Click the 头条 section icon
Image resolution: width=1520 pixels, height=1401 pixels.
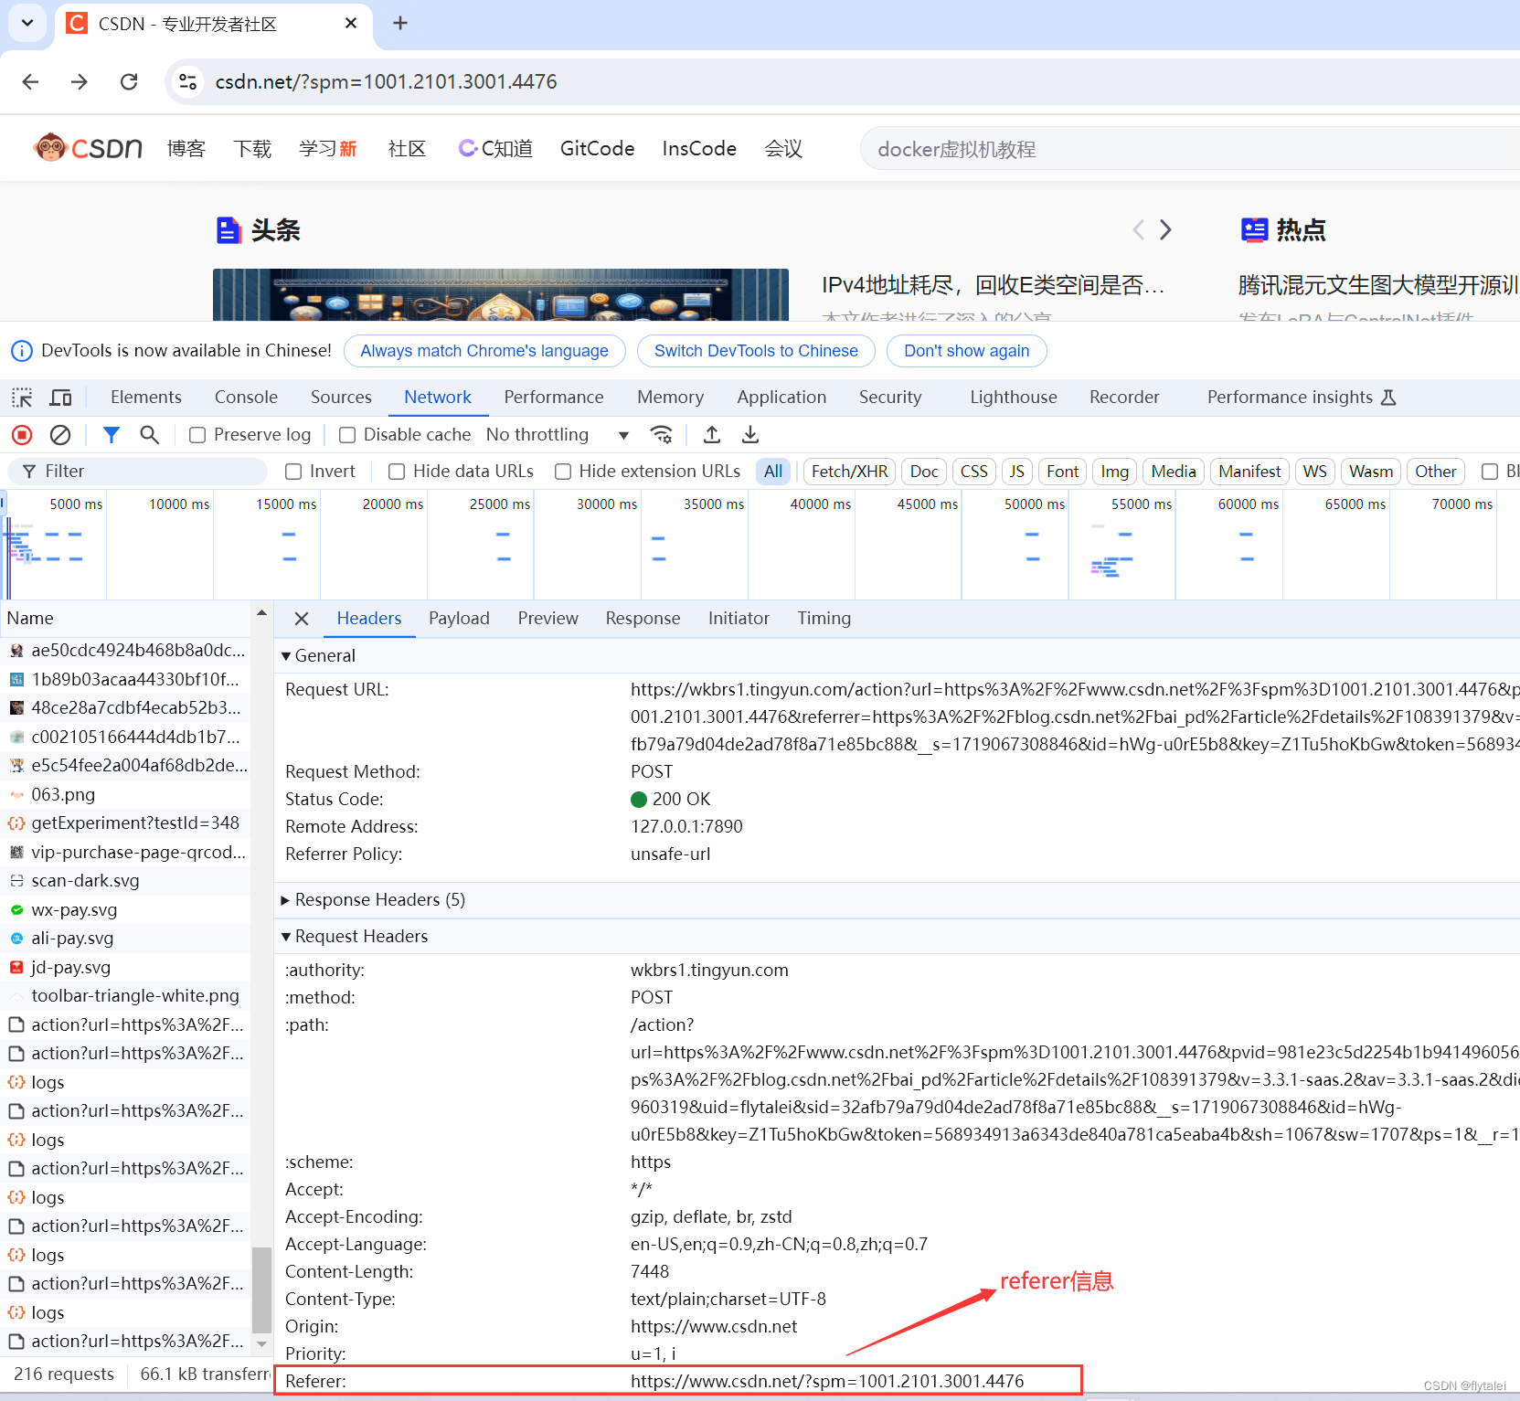click(x=229, y=230)
